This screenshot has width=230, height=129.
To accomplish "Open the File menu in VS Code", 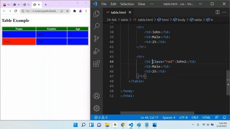I will click(104, 4).
